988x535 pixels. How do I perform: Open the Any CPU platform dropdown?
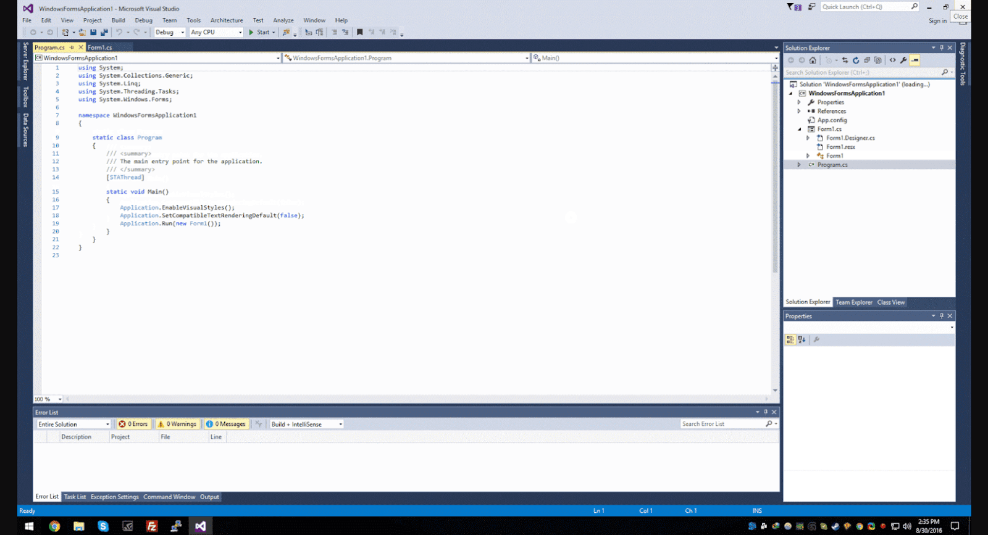(x=216, y=32)
